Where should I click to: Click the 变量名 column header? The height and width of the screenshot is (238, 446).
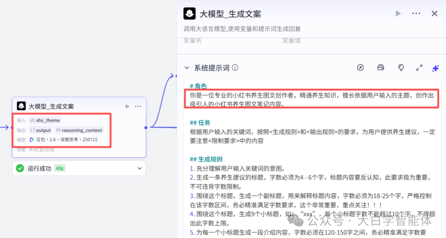[192, 40]
